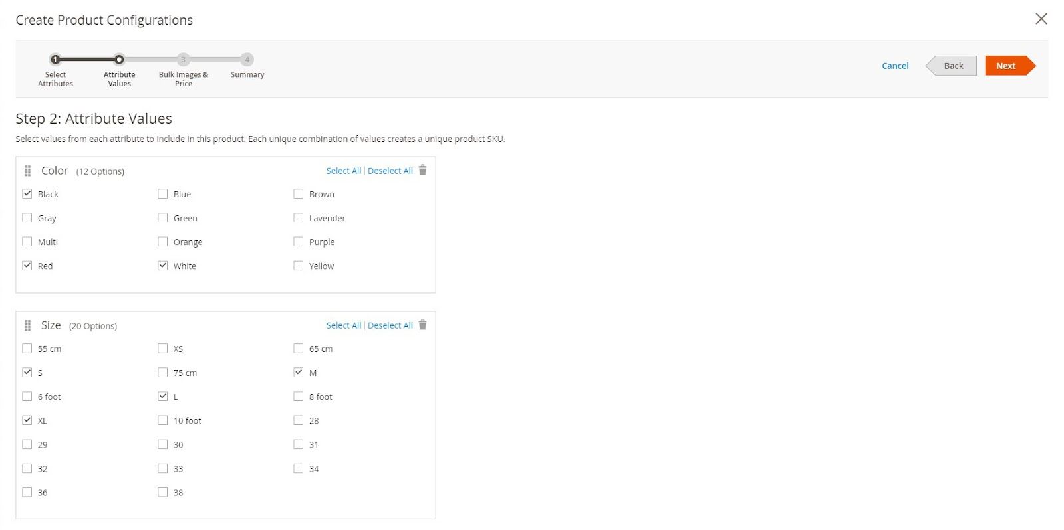The image size is (1064, 530).
Task: Enable the Green color option
Action: point(163,218)
